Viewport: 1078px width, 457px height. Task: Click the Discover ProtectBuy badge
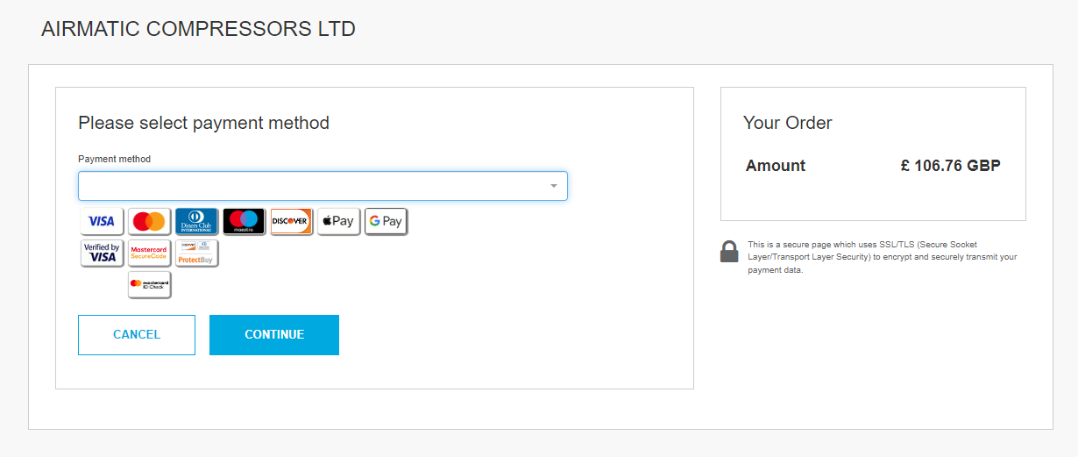click(196, 253)
